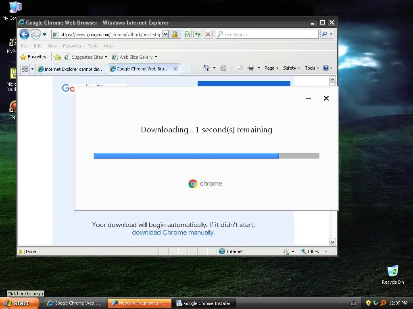413x309 pixels.
Task: Click the Read Mail icon
Action: (x=240, y=68)
